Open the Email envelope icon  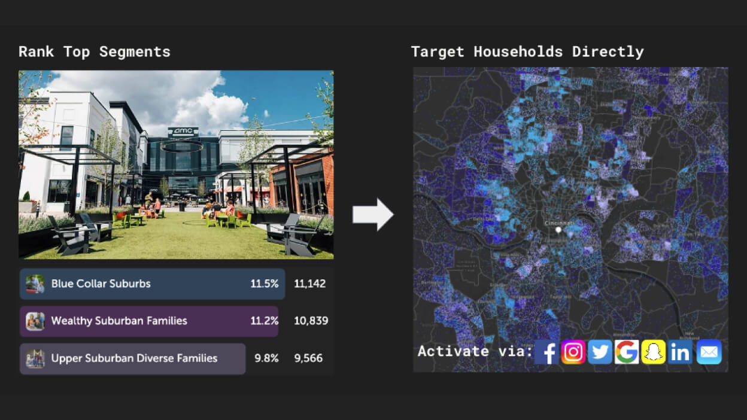pos(709,352)
